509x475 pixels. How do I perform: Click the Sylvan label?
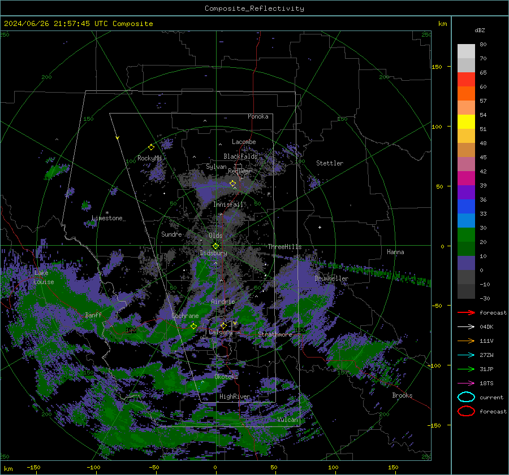(216, 167)
